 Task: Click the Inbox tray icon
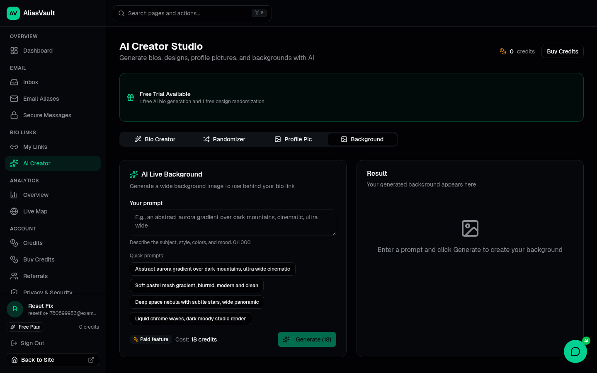[14, 82]
